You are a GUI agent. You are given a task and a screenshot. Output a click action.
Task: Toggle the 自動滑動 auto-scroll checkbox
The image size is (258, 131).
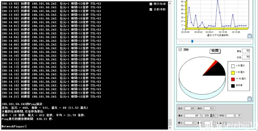[151, 9]
